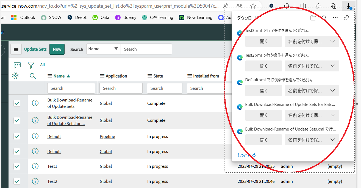
Task: Preview info icon for Test2 row
Action: tap(35, 181)
